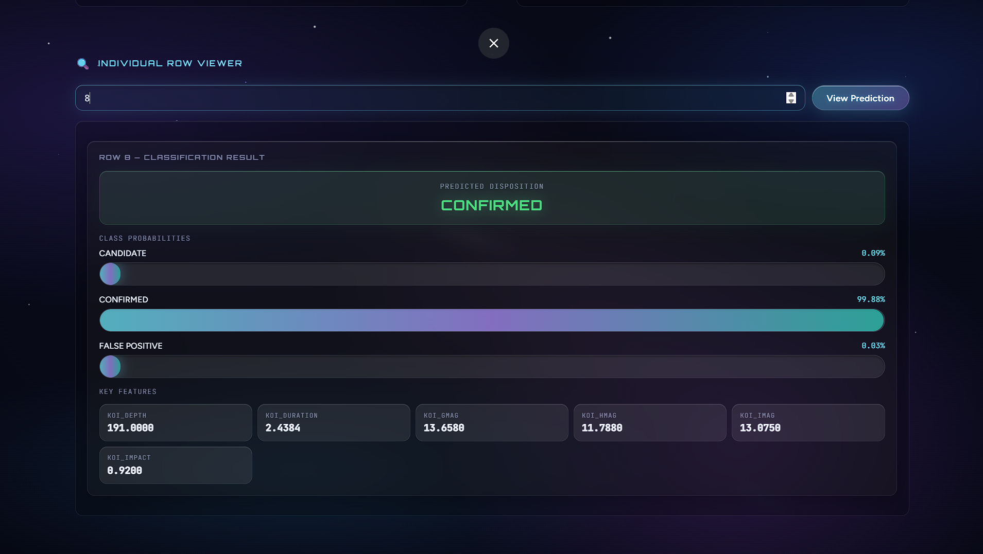Select the KOI_IMAG feature card
The image size is (983, 554).
coord(808,422)
